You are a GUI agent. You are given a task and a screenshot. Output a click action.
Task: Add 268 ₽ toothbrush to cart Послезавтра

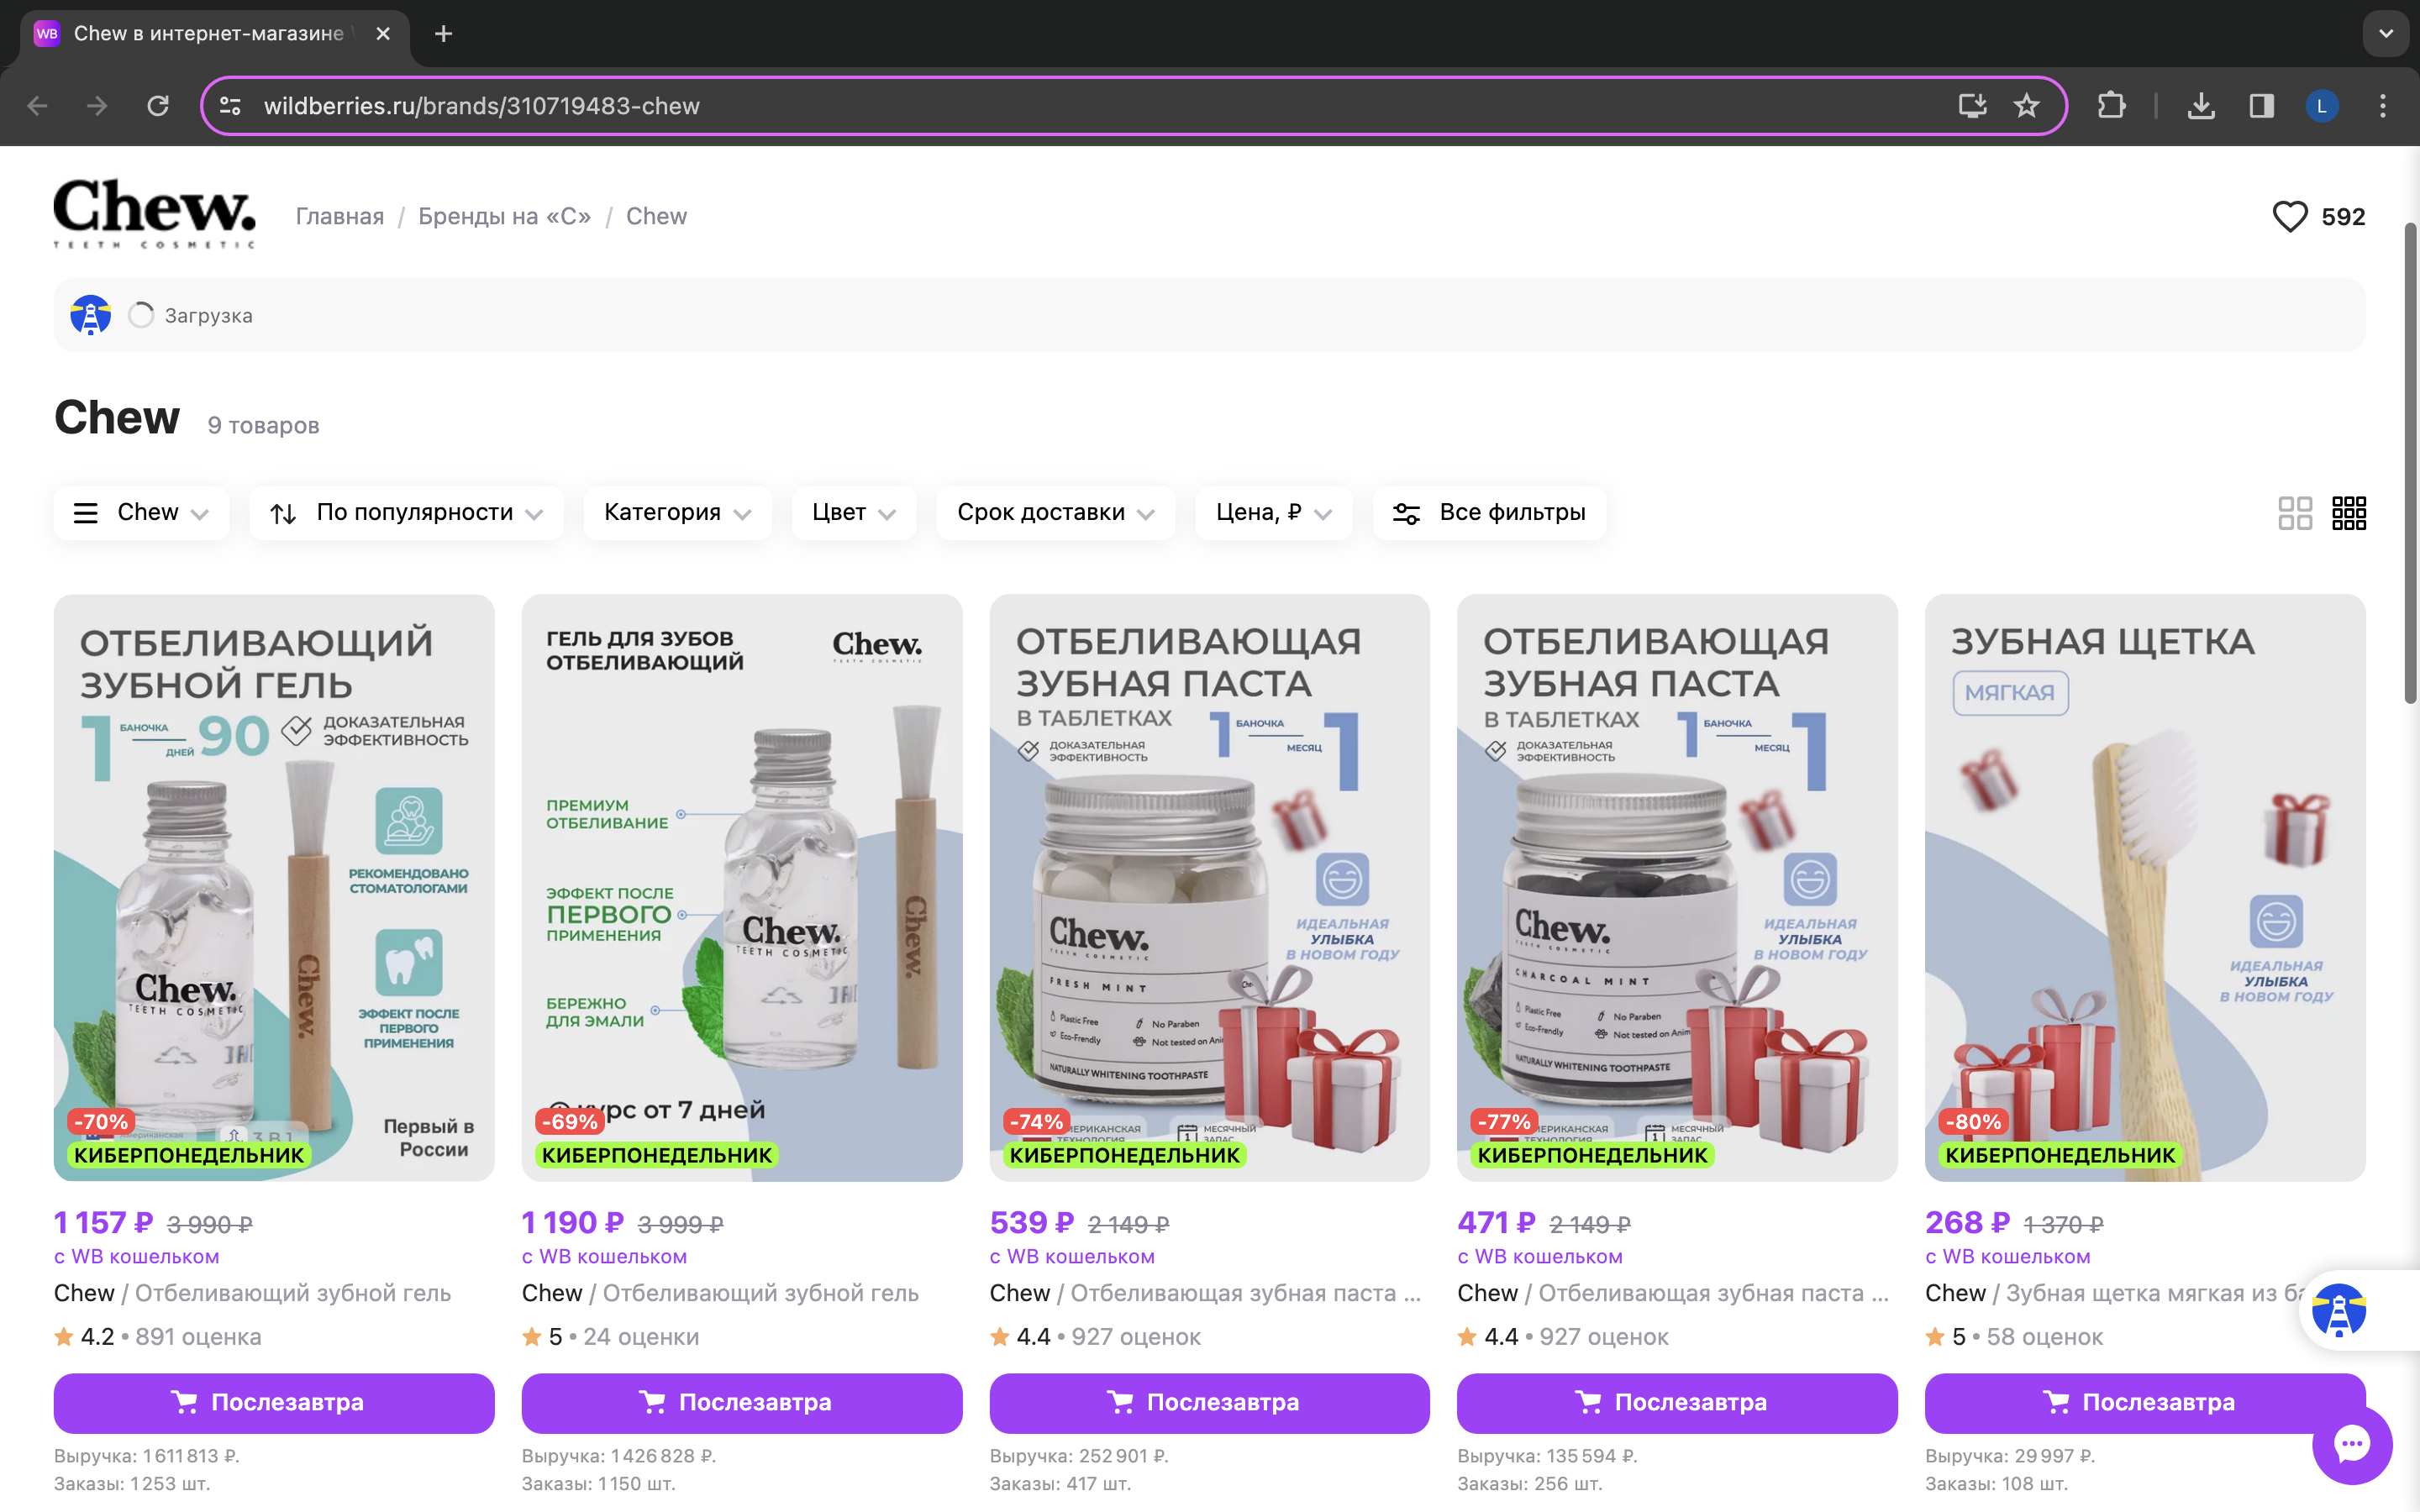pos(2145,1403)
